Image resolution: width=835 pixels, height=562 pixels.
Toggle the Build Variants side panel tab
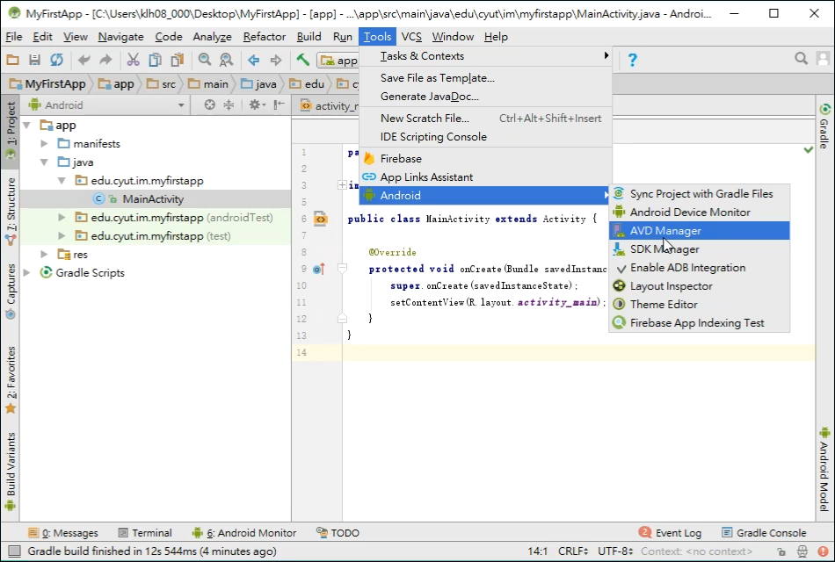pyautogui.click(x=11, y=472)
